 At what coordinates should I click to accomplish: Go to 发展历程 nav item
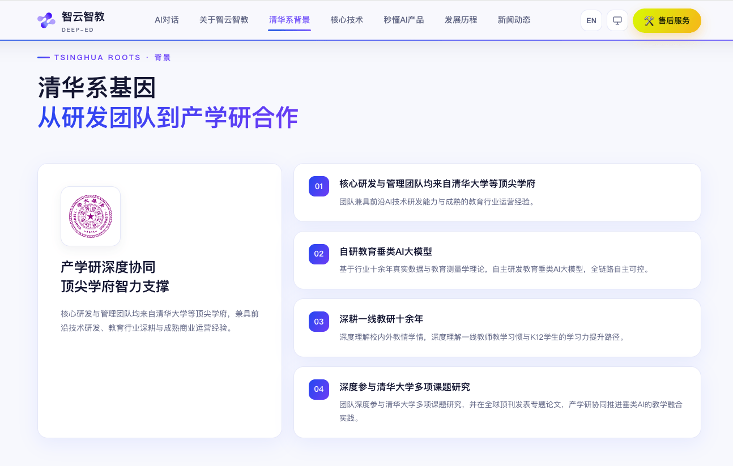[x=461, y=20]
